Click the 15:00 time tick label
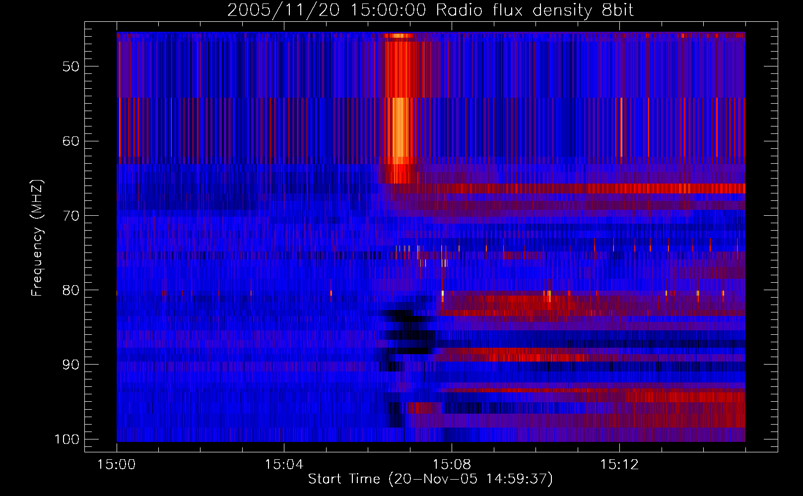Viewport: 803px width, 496px height. click(117, 465)
